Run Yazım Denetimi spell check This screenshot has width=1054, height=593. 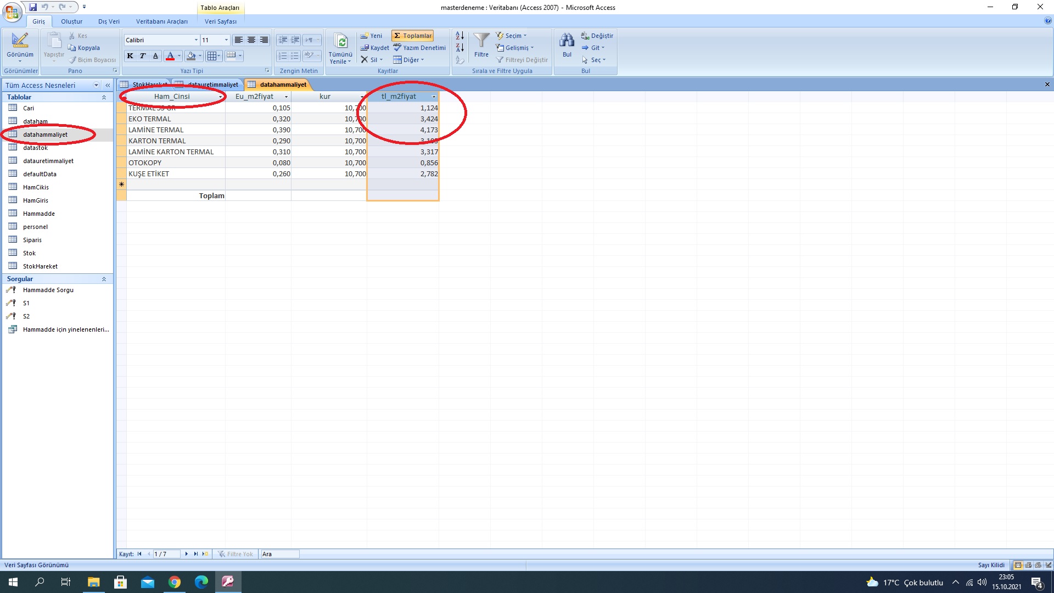(x=420, y=48)
